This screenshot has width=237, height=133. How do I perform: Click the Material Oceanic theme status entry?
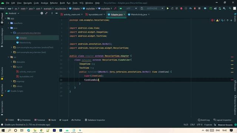click(x=225, y=125)
